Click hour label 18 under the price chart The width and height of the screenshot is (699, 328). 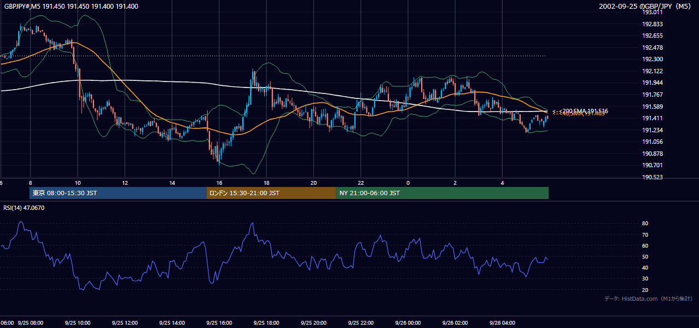click(x=266, y=183)
